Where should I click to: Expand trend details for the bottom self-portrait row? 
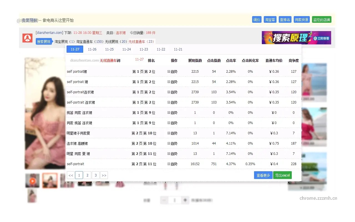173,164
